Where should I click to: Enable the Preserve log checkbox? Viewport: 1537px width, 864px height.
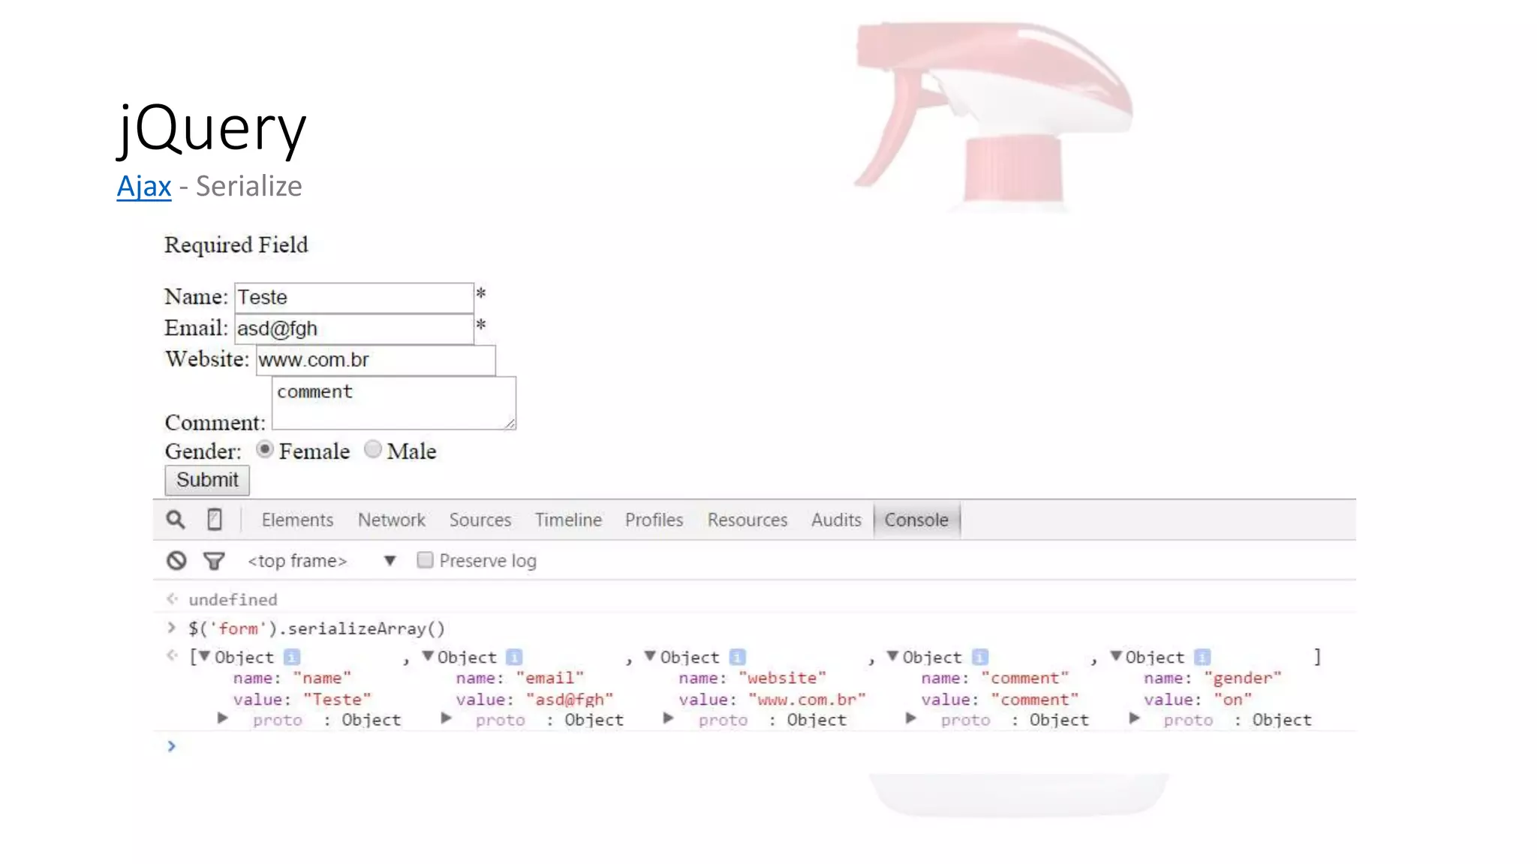click(x=425, y=560)
